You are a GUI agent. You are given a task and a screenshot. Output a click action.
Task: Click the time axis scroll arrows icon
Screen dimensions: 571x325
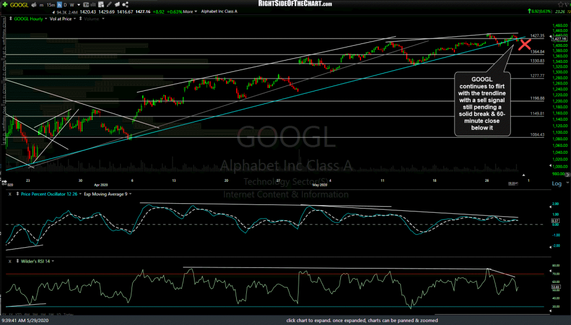click(x=4, y=182)
